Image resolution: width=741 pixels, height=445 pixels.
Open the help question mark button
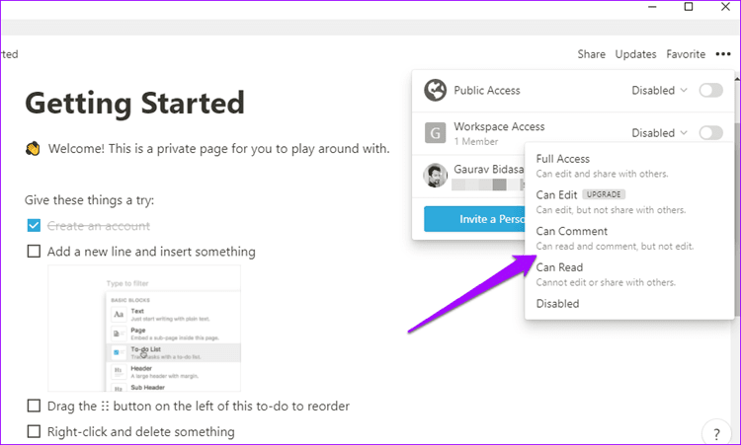tap(716, 433)
